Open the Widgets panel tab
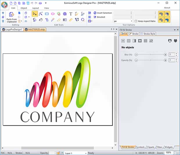The height and width of the screenshot is (155, 180). 168,147
